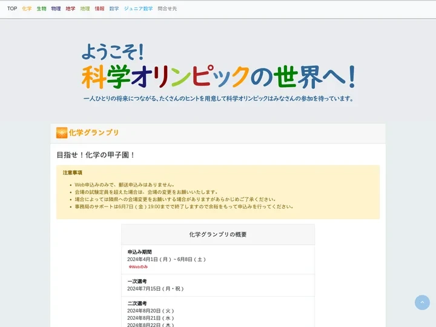This screenshot has width=436, height=327.
Task: Select the 地学 menu item
Action: [70, 8]
